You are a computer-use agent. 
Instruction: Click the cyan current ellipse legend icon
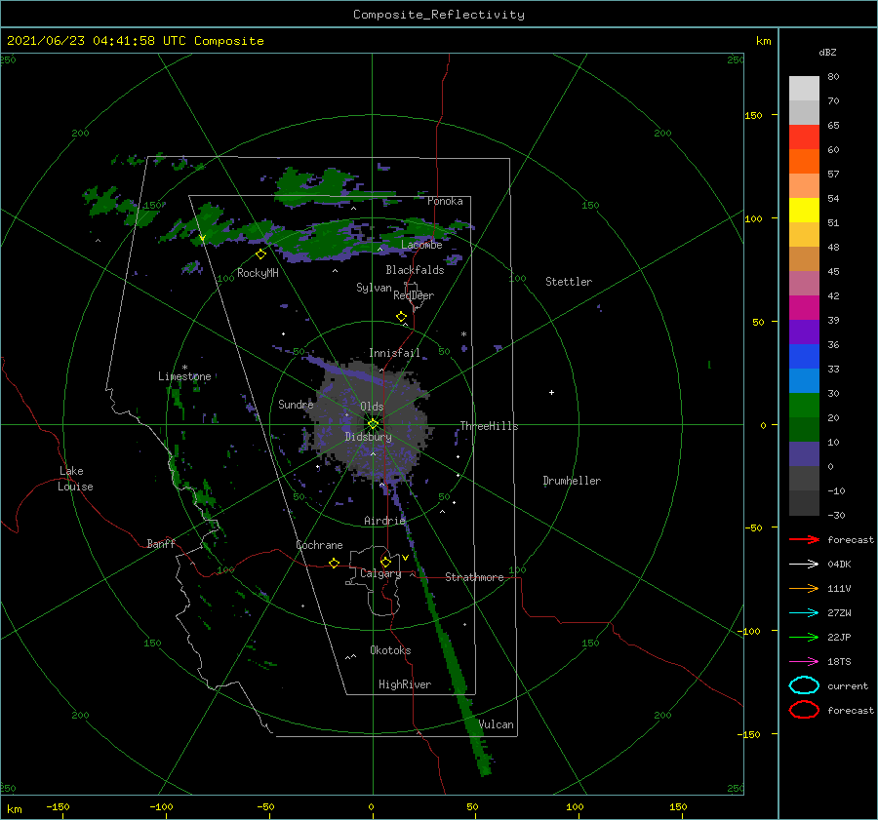(804, 685)
